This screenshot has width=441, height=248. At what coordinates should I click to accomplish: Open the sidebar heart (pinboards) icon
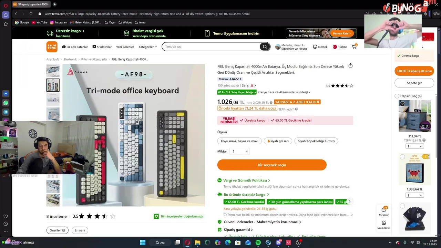click(x=6, y=216)
